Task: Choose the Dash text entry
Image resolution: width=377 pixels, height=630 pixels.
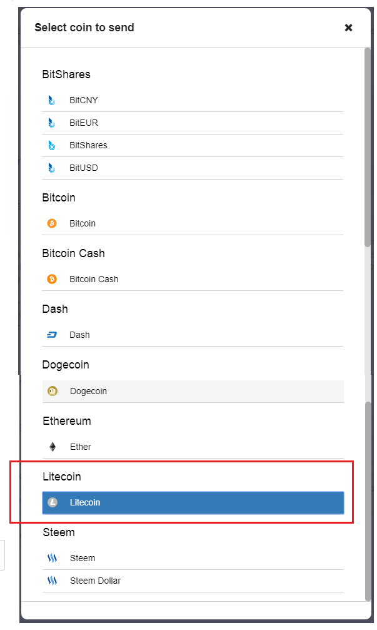Action: pyautogui.click(x=79, y=335)
